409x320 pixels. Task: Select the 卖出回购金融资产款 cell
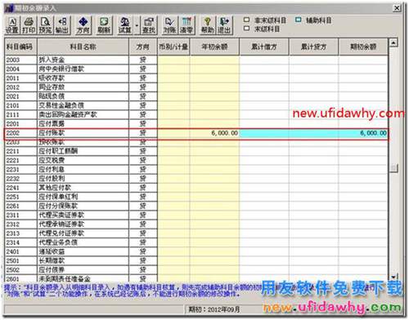(x=83, y=114)
